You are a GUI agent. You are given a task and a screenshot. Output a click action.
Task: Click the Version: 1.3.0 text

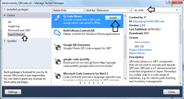coord(137,25)
